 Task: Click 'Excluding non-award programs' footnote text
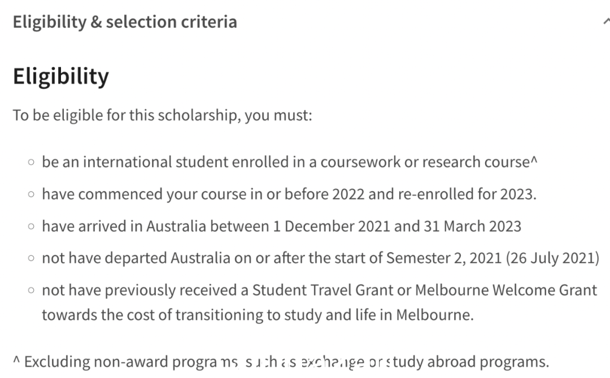[131, 362]
